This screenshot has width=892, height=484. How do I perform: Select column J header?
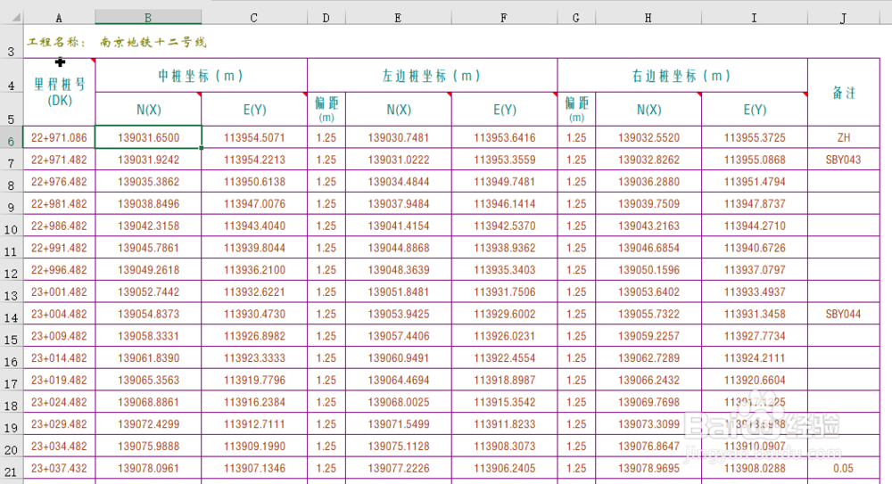pos(844,18)
